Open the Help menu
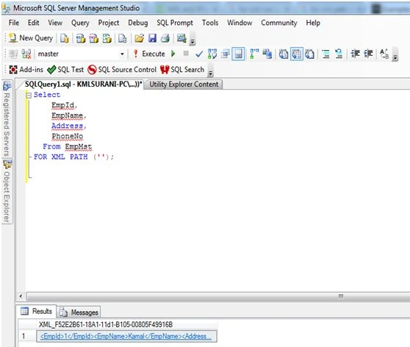The width and height of the screenshot is (410, 347). pyautogui.click(x=313, y=23)
